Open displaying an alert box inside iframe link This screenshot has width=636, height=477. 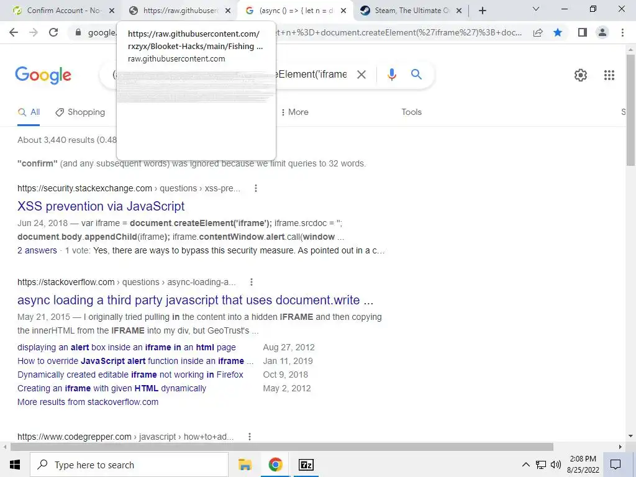point(126,348)
